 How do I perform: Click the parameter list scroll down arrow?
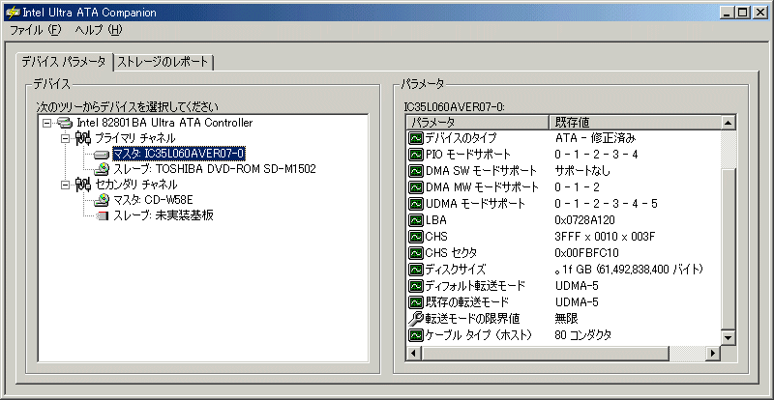[x=729, y=338]
